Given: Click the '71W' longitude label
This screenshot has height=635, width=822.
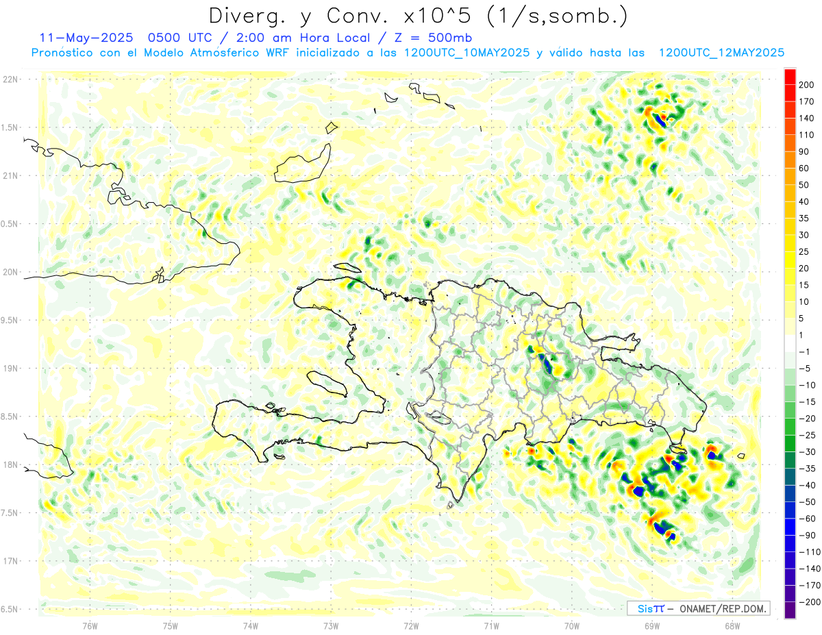Looking at the screenshot, I should pos(491,625).
